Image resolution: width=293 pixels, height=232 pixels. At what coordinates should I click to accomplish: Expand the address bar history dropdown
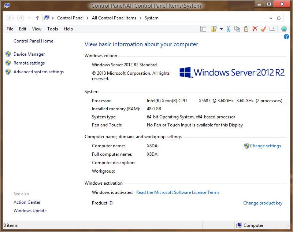click(271, 18)
